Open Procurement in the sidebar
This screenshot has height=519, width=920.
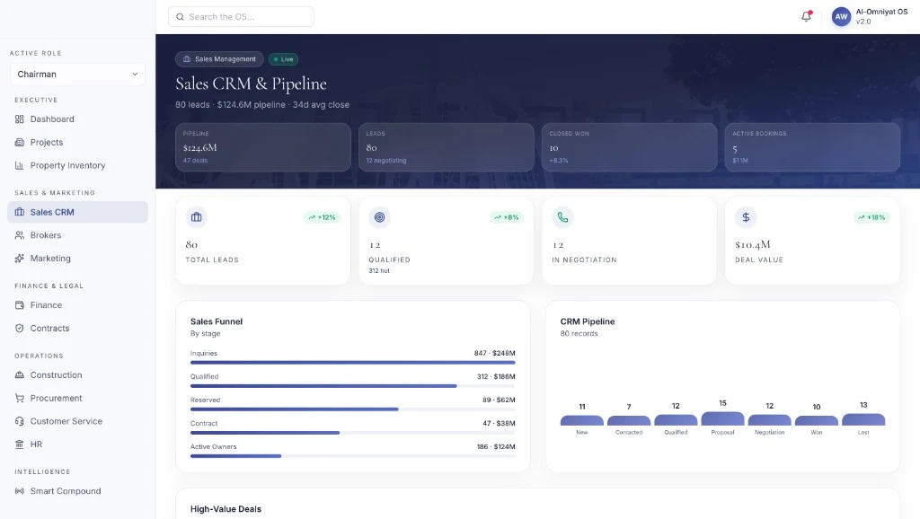pos(77,398)
